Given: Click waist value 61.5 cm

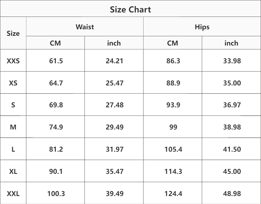Looking at the screenshot, I should (56, 61).
